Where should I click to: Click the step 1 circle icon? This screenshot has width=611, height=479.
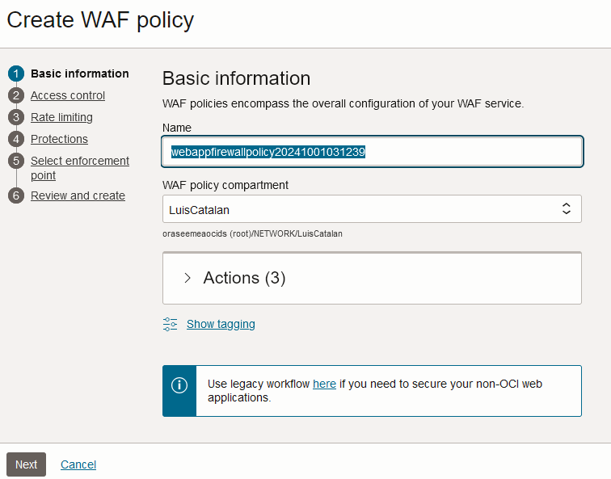coord(15,74)
